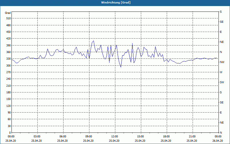Click the 12:00 time label
Screen dimensions: 230x144
115,137
